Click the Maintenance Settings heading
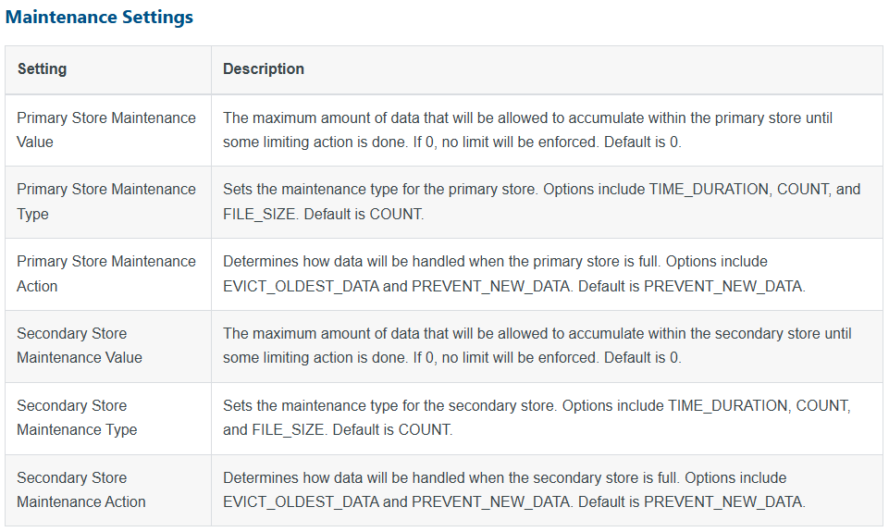Viewport: 889px width, 532px height. 99,17
